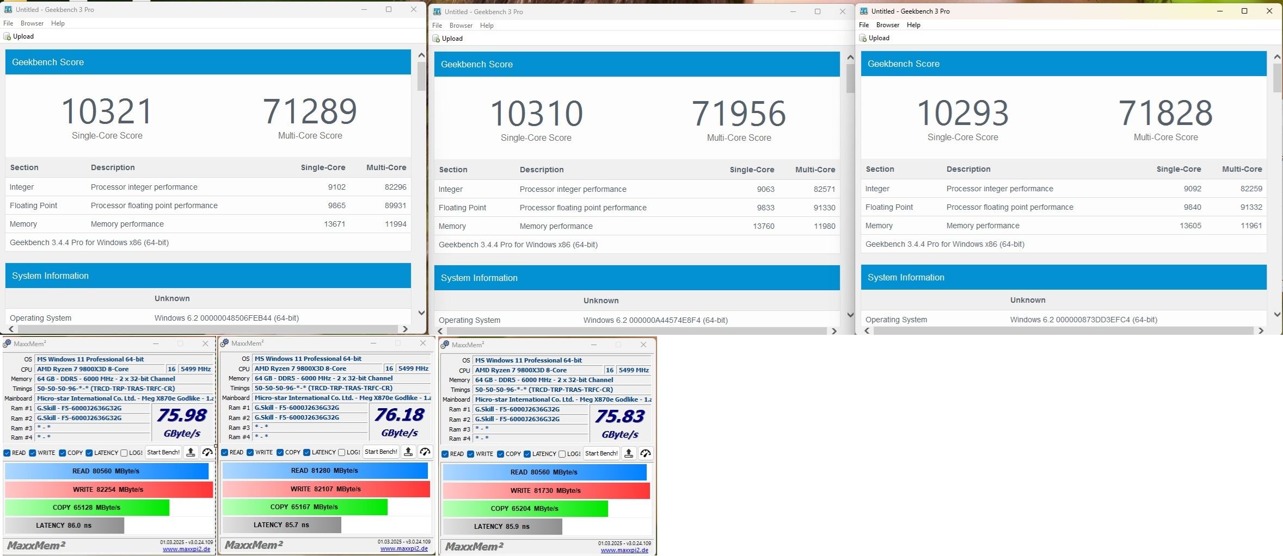The width and height of the screenshot is (1283, 556).
Task: Click the Geekbench title-bar icon in the 10310 score window
Action: click(x=437, y=11)
